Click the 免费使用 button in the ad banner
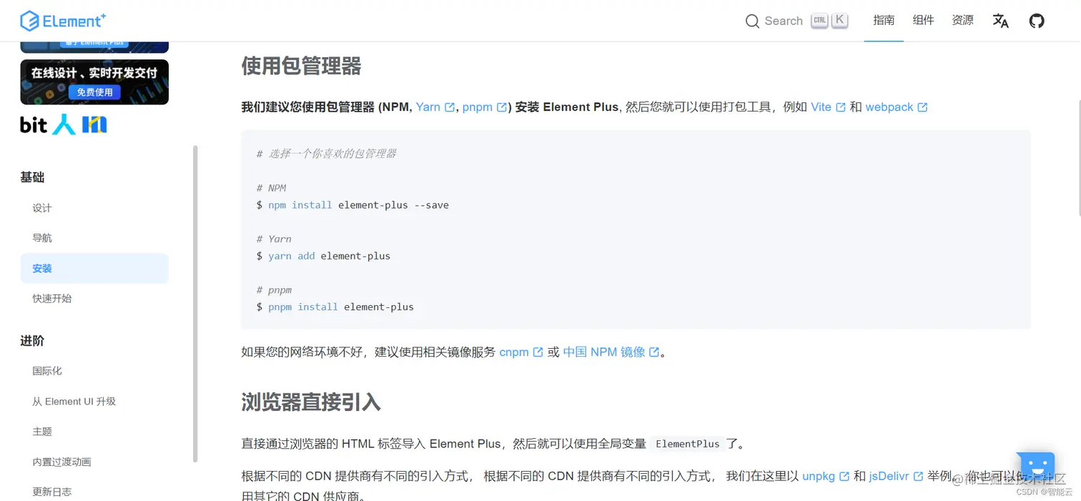This screenshot has width=1081, height=501. (94, 92)
